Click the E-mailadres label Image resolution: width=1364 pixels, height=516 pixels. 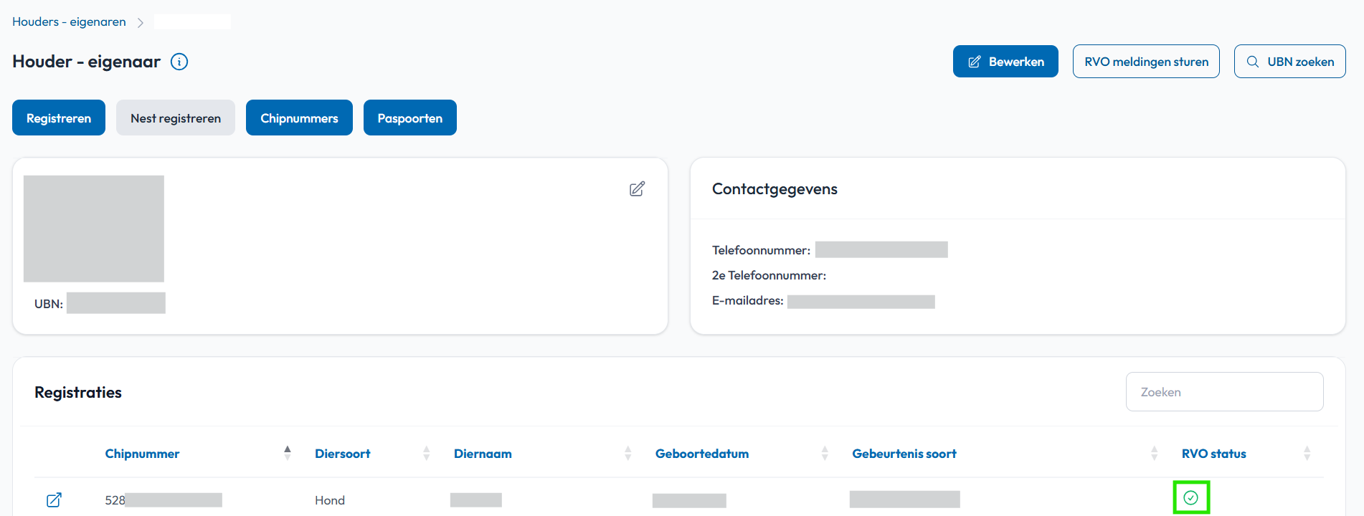[x=747, y=301]
